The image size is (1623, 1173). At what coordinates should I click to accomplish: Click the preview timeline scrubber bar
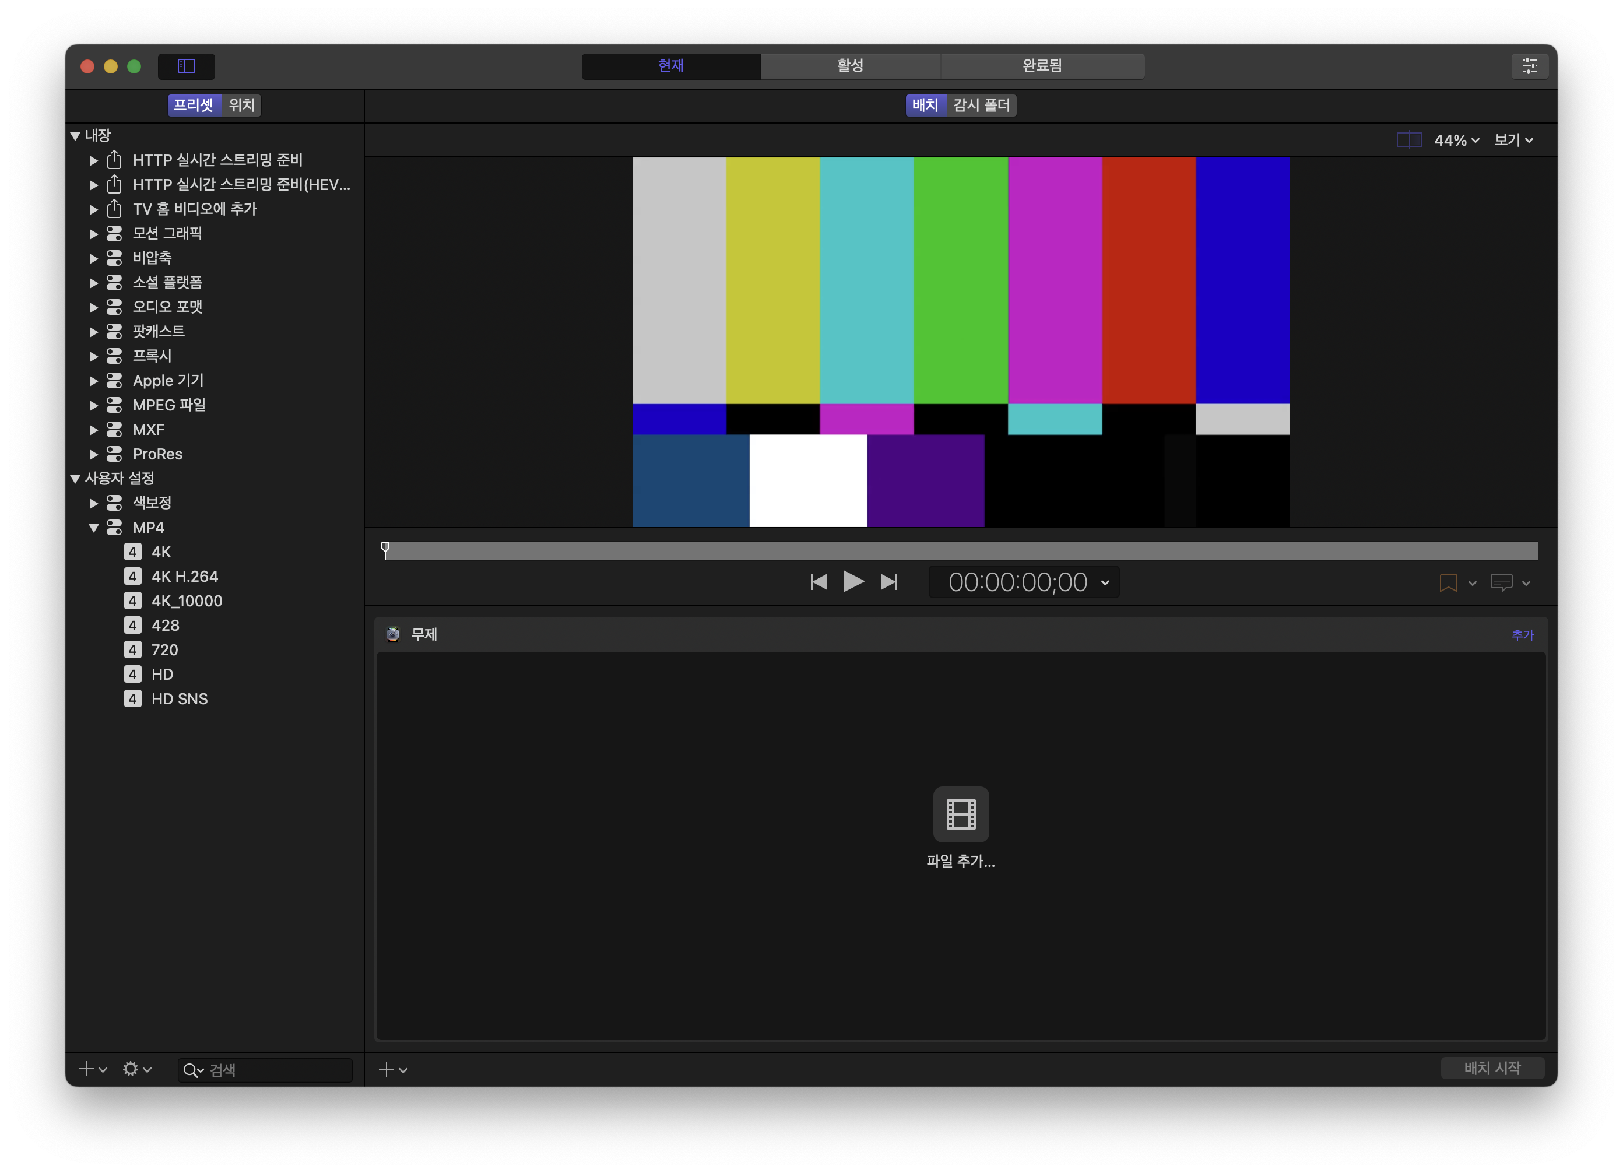pyautogui.click(x=960, y=550)
